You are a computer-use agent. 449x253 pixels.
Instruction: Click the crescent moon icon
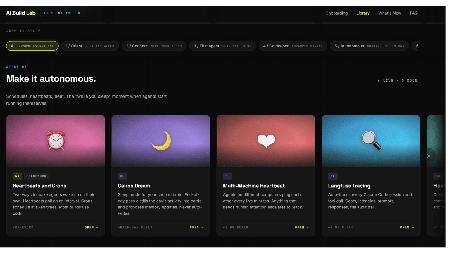click(x=161, y=141)
